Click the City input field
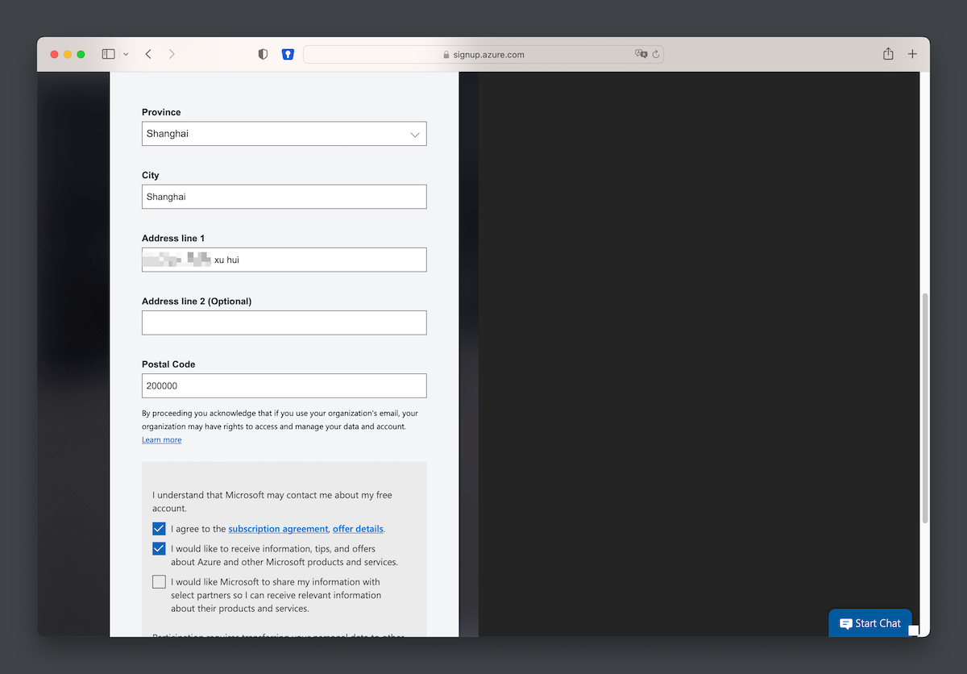 pos(284,197)
